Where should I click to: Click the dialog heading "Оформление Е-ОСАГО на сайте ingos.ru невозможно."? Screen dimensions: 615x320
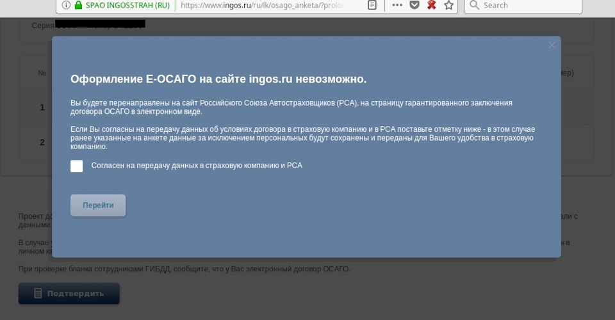(218, 79)
